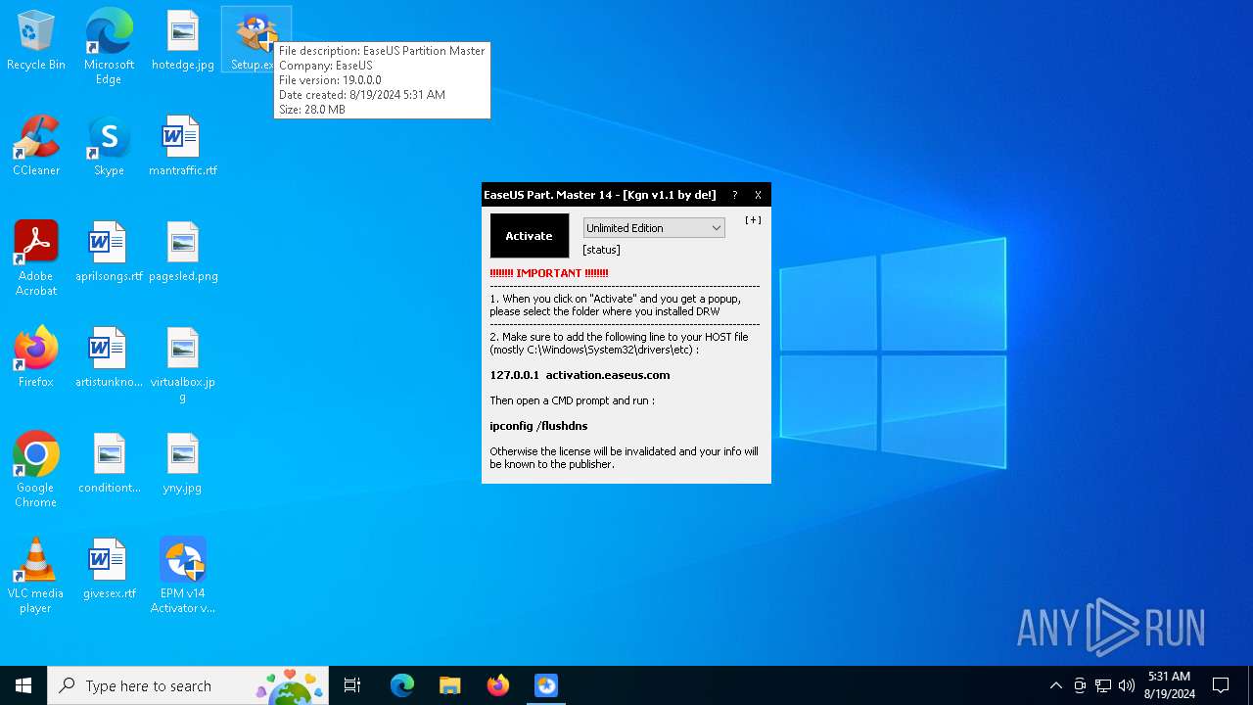The height and width of the screenshot is (705, 1253).
Task: Expand the [+] option in activator
Action: tap(753, 220)
